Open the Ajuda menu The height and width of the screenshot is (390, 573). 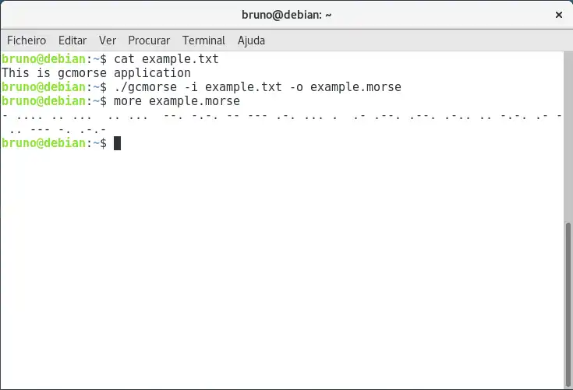tap(251, 40)
